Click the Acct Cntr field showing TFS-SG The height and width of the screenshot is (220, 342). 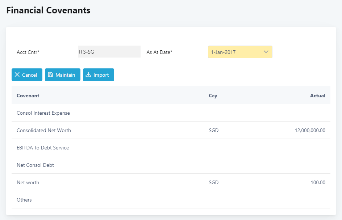(x=109, y=52)
